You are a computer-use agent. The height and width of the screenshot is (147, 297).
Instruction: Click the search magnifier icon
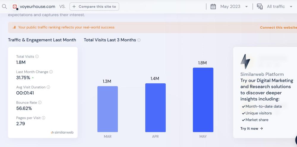click(x=4, y=7)
